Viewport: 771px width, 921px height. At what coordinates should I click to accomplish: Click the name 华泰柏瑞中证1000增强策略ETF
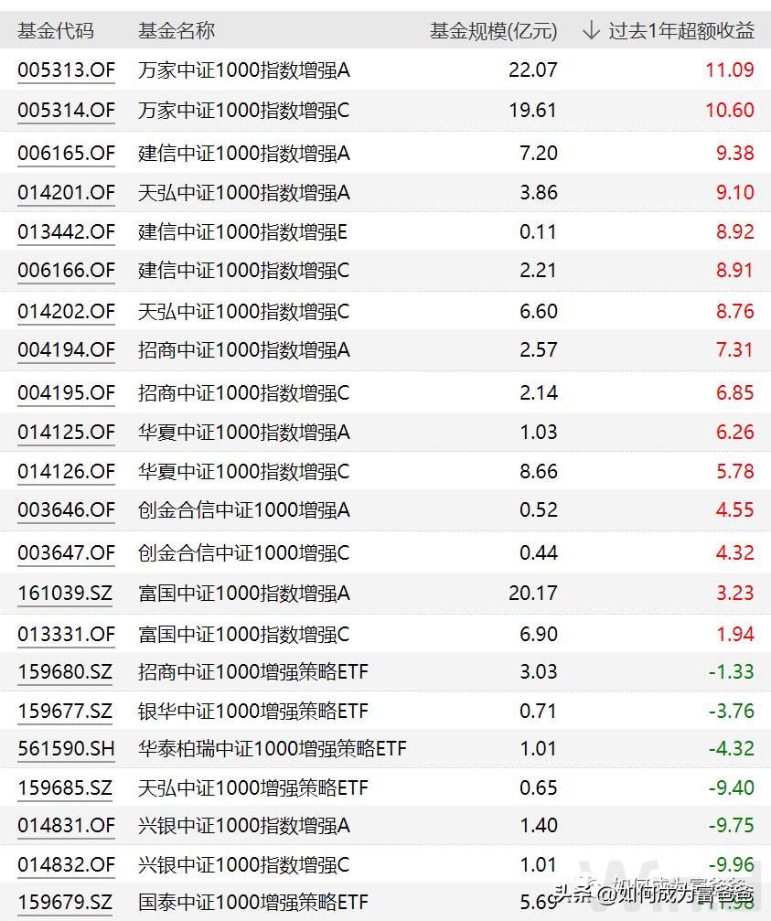(273, 748)
